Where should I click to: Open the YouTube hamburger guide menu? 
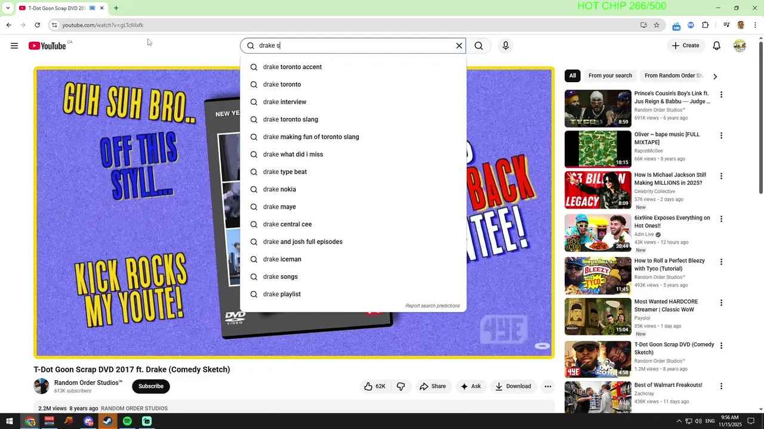click(14, 46)
